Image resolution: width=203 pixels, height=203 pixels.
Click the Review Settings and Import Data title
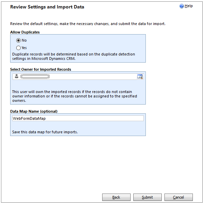pos(47,7)
